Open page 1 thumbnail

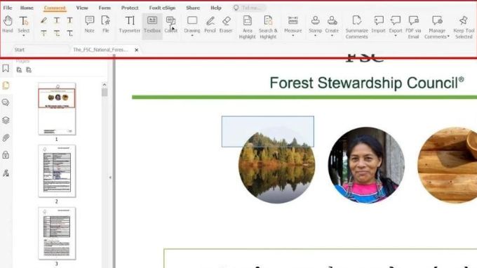click(x=57, y=109)
